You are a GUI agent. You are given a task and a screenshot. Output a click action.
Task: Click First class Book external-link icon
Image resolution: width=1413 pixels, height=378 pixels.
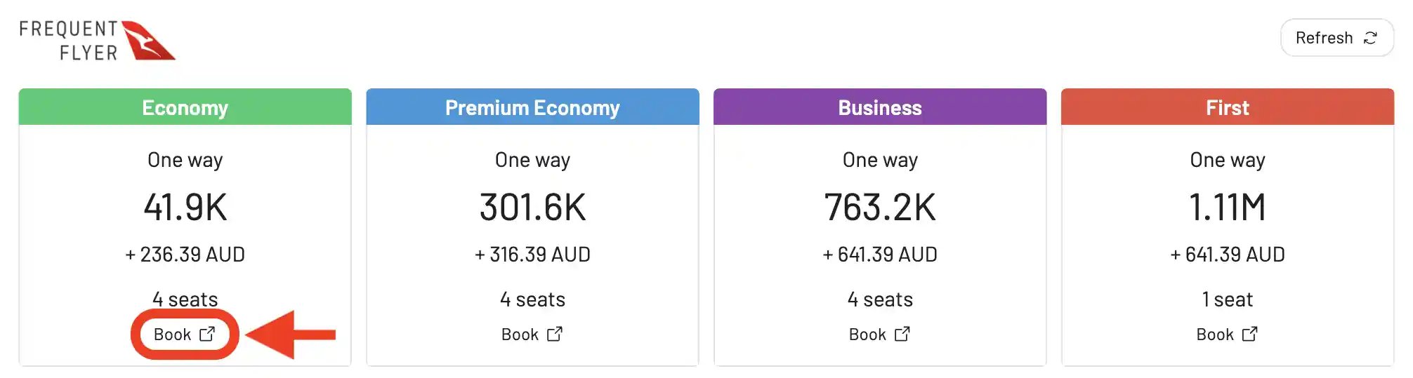click(1250, 335)
